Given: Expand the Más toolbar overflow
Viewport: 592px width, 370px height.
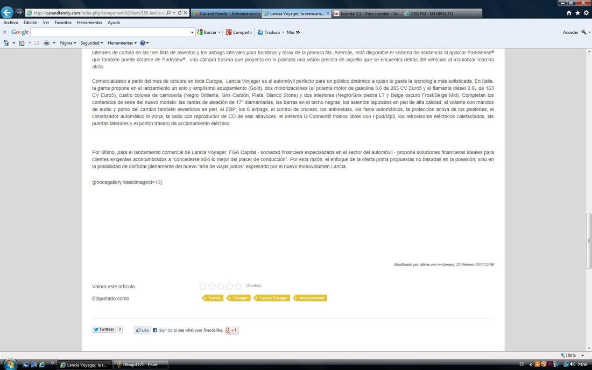Looking at the screenshot, I should [x=293, y=32].
